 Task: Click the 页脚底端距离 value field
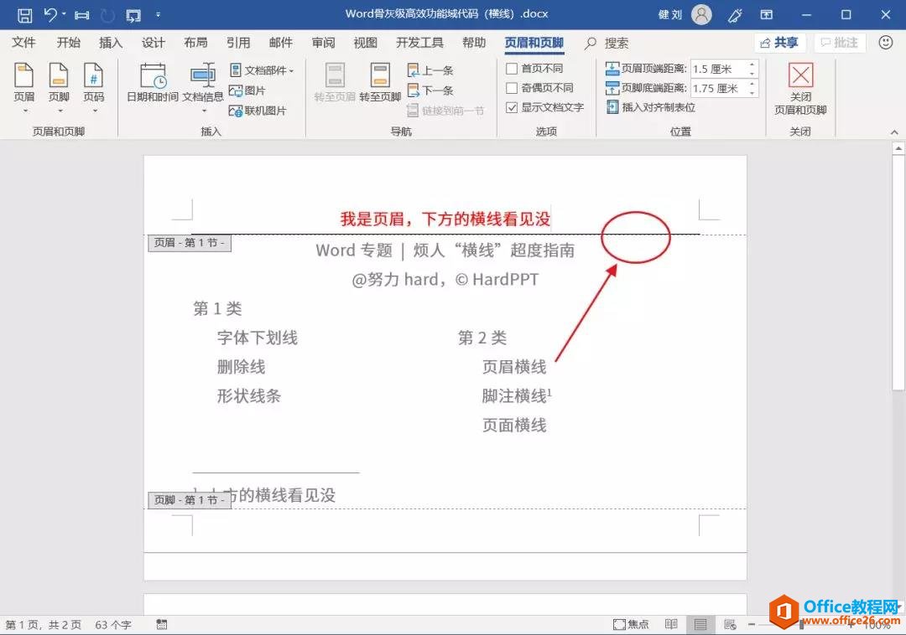[719, 88]
